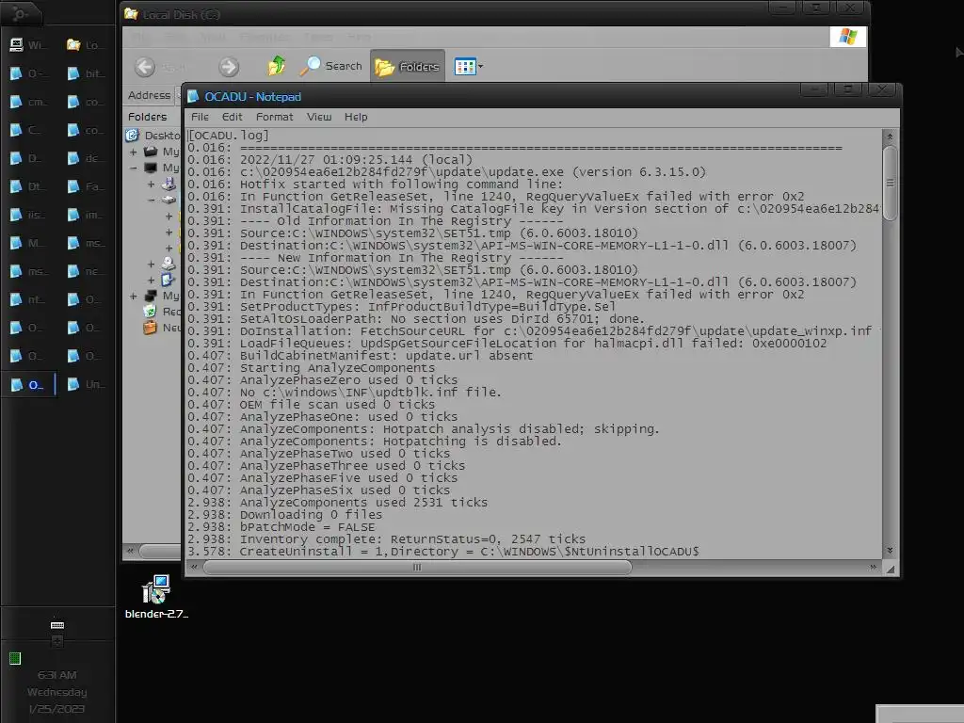Open the blender-2.7 installer desktop icon

(156, 597)
